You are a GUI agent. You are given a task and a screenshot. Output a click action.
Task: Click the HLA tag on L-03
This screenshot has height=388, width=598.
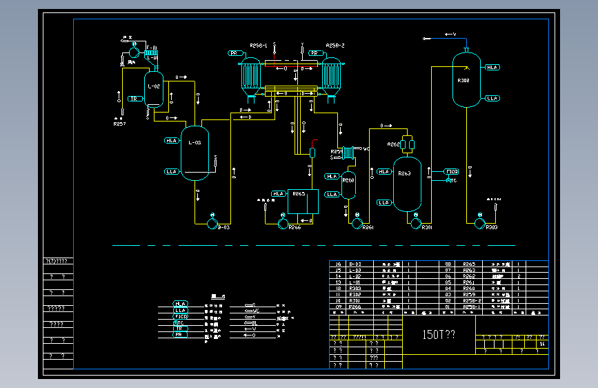[x=171, y=141]
